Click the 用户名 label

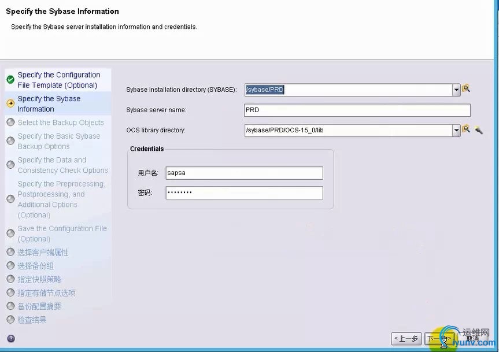tap(147, 173)
